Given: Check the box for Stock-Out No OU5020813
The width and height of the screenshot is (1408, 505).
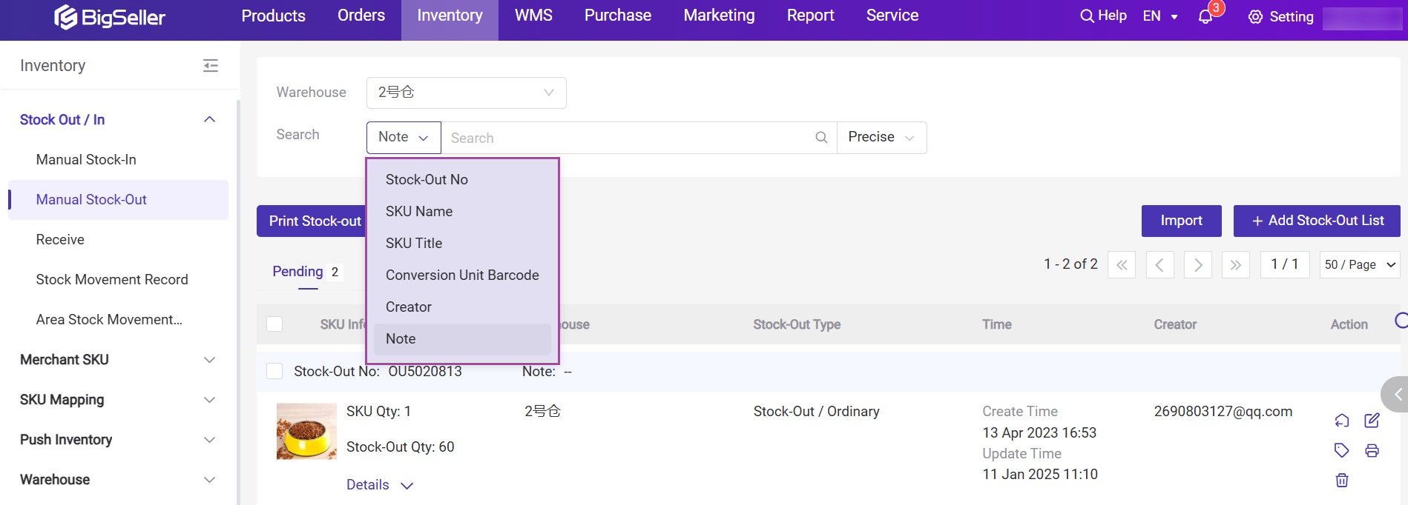Looking at the screenshot, I should click(274, 371).
